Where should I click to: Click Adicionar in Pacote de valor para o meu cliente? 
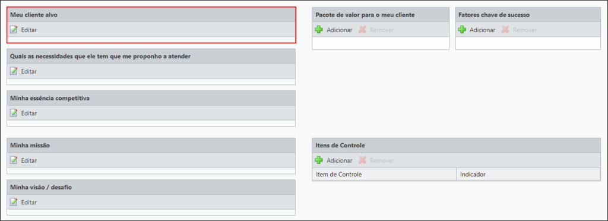tap(339, 30)
